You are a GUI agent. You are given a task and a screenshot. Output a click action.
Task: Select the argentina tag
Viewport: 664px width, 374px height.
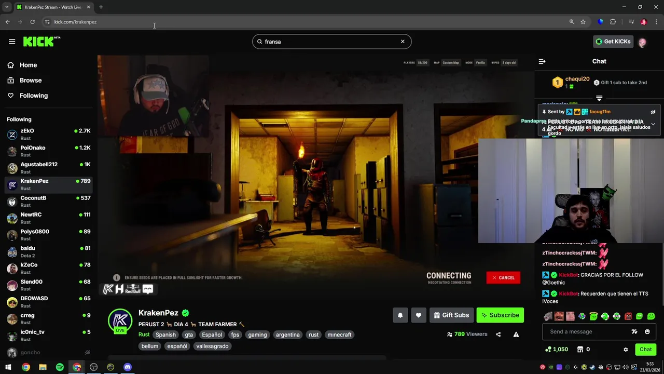[x=288, y=335]
